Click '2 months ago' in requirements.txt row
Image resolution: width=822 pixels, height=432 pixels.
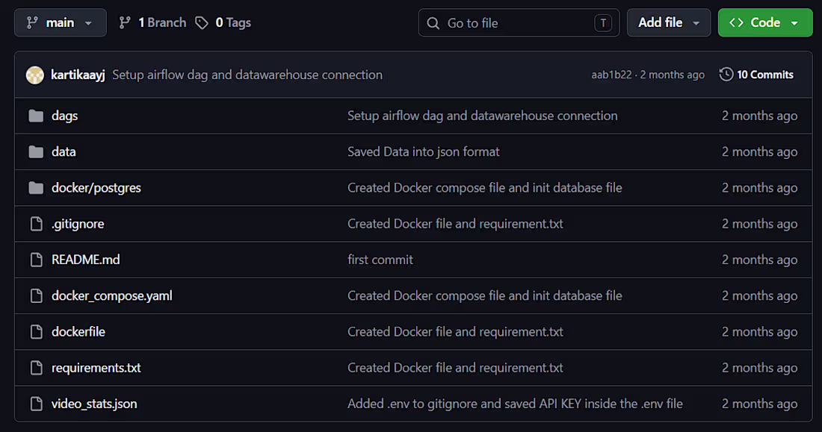[x=760, y=368]
